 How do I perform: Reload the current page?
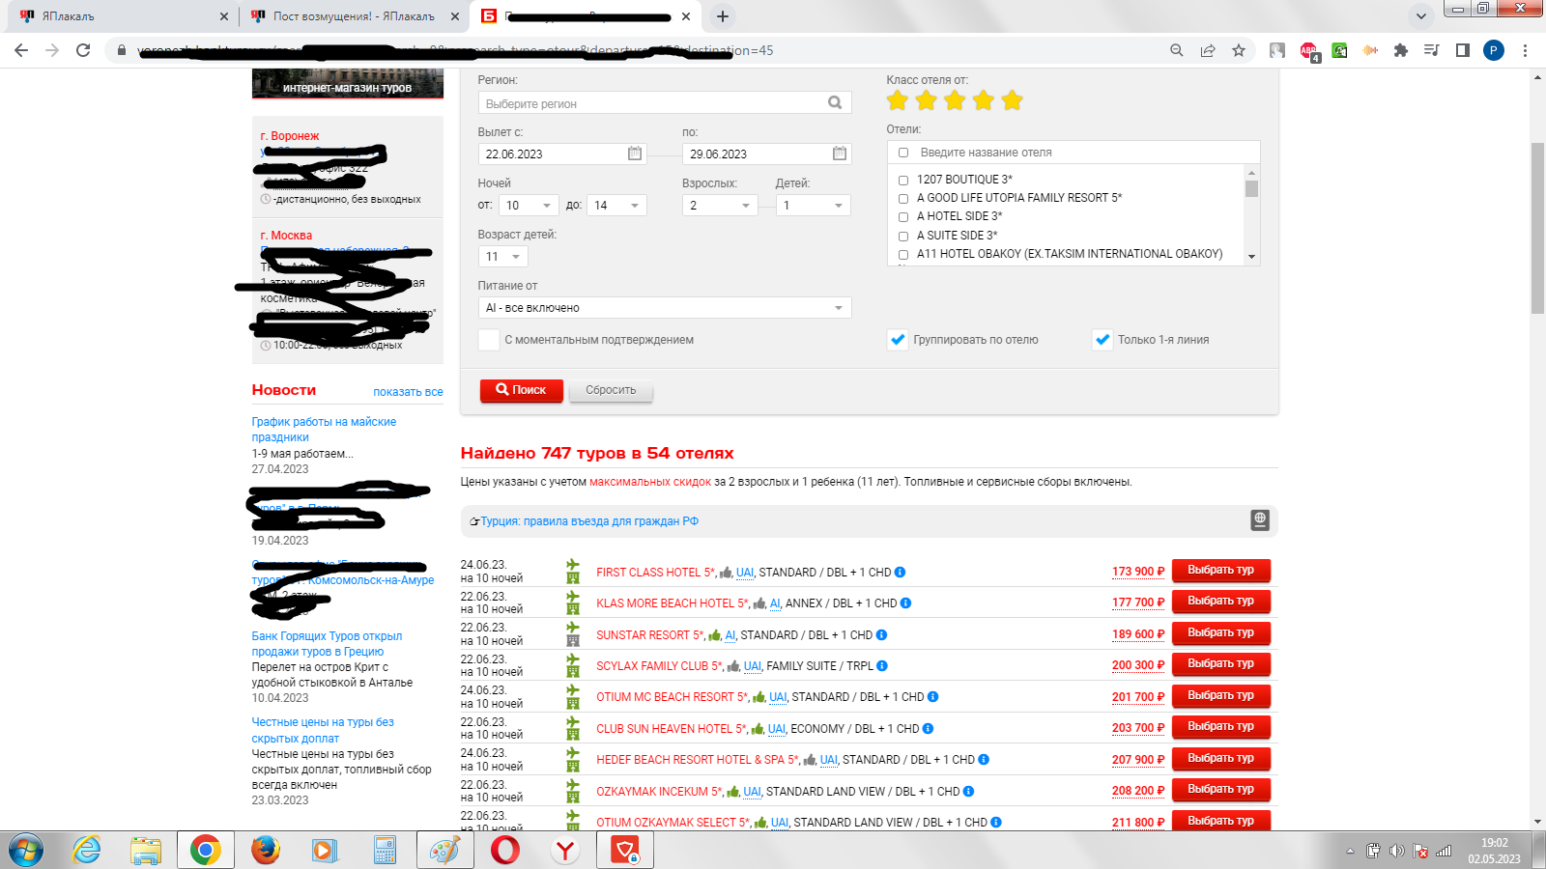pos(83,50)
